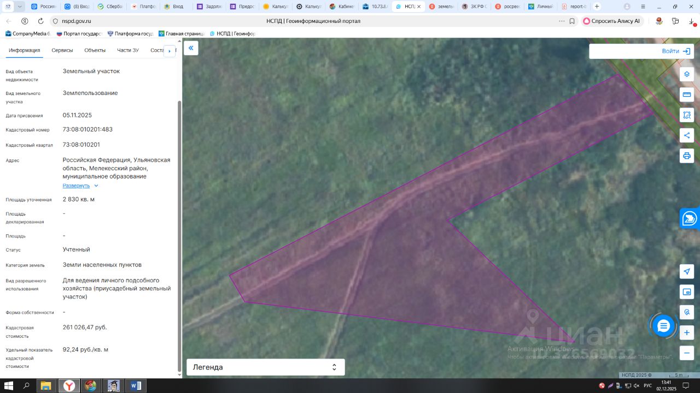The image size is (700, 393).
Task: Open a new browser tab
Action: (x=597, y=7)
